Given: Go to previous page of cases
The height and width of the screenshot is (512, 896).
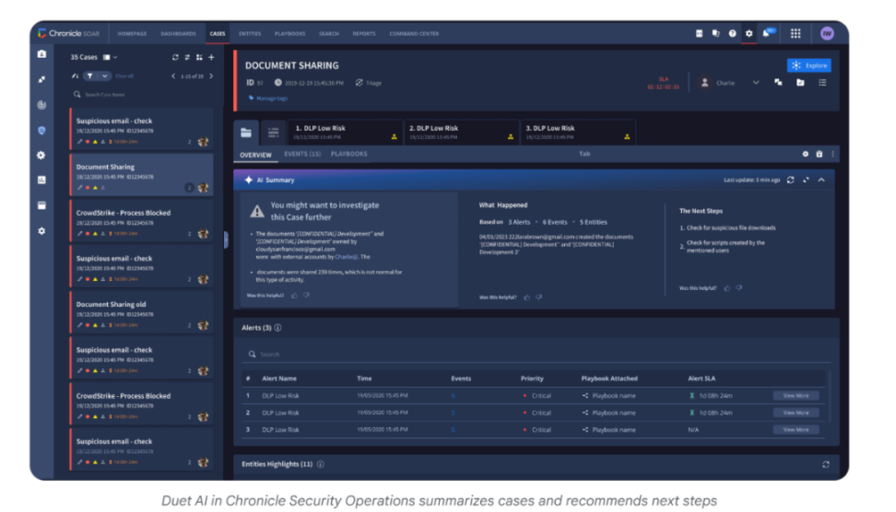Looking at the screenshot, I should [x=173, y=76].
